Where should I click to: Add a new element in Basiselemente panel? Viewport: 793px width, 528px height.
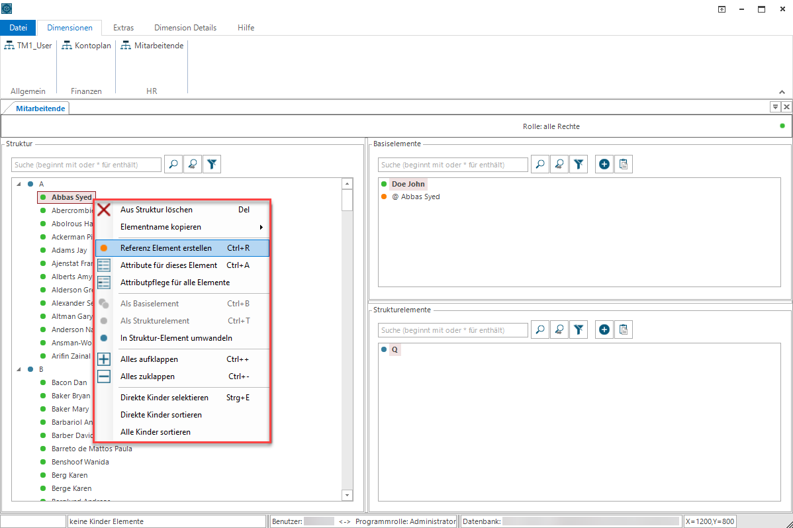(x=604, y=164)
